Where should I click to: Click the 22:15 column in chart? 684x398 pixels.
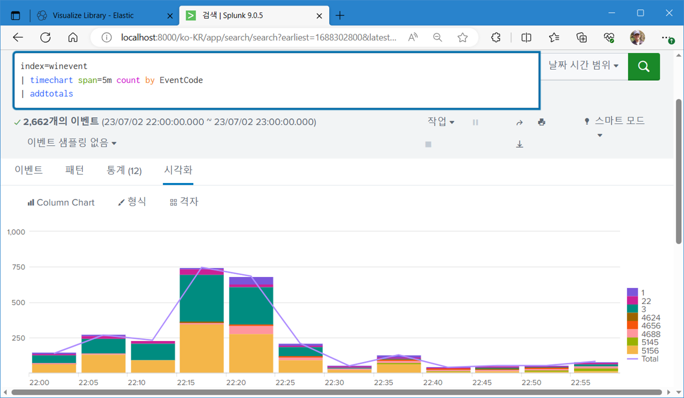[202, 321]
